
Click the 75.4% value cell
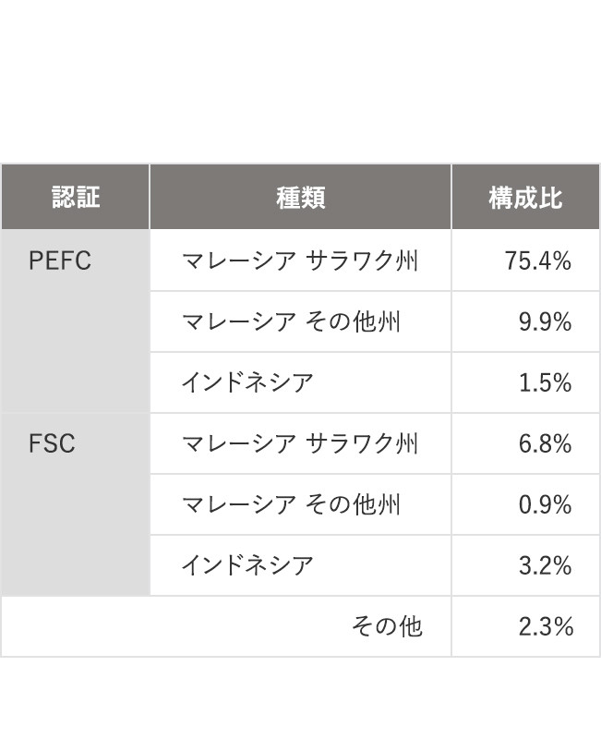525,260
